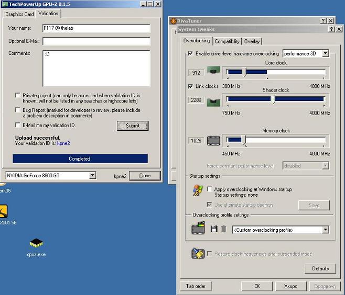Click the shader clock chip icon
This screenshot has width=345, height=295.
pyautogui.click(x=213, y=103)
